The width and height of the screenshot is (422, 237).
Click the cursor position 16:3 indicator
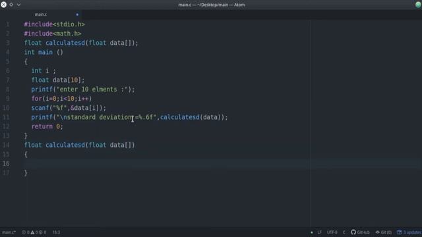[56, 232]
